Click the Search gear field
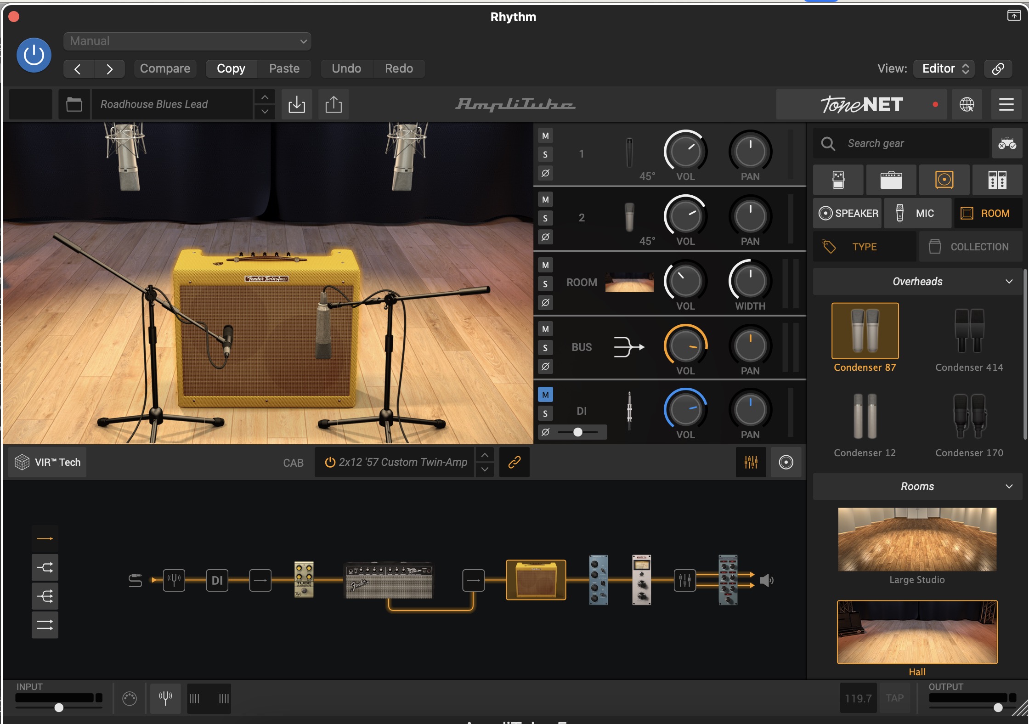This screenshot has height=724, width=1029. point(901,144)
